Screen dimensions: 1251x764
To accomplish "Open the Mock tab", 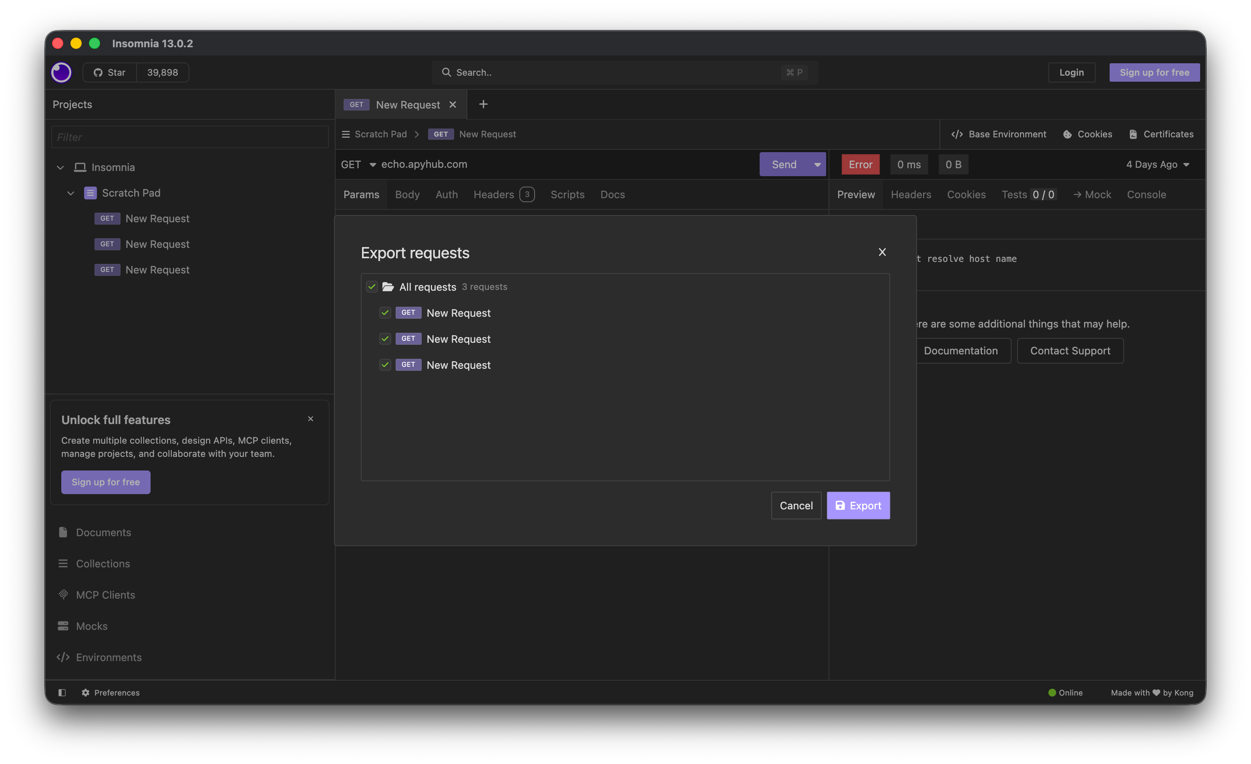I will (x=1092, y=195).
